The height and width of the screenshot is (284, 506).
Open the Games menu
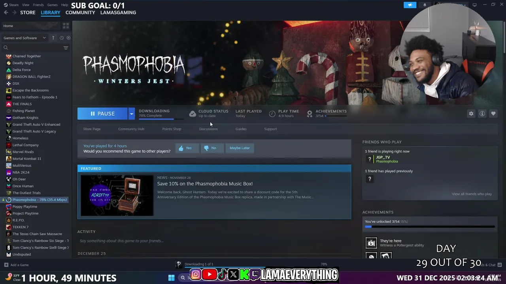pyautogui.click(x=52, y=5)
